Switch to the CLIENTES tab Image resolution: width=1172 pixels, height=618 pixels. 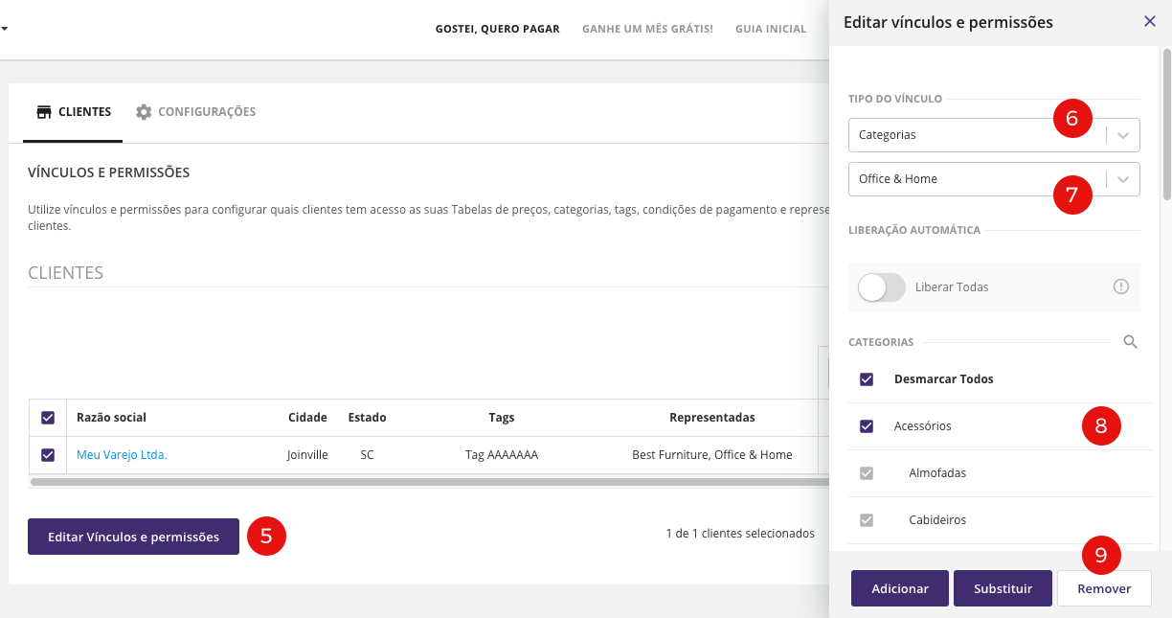pos(73,112)
